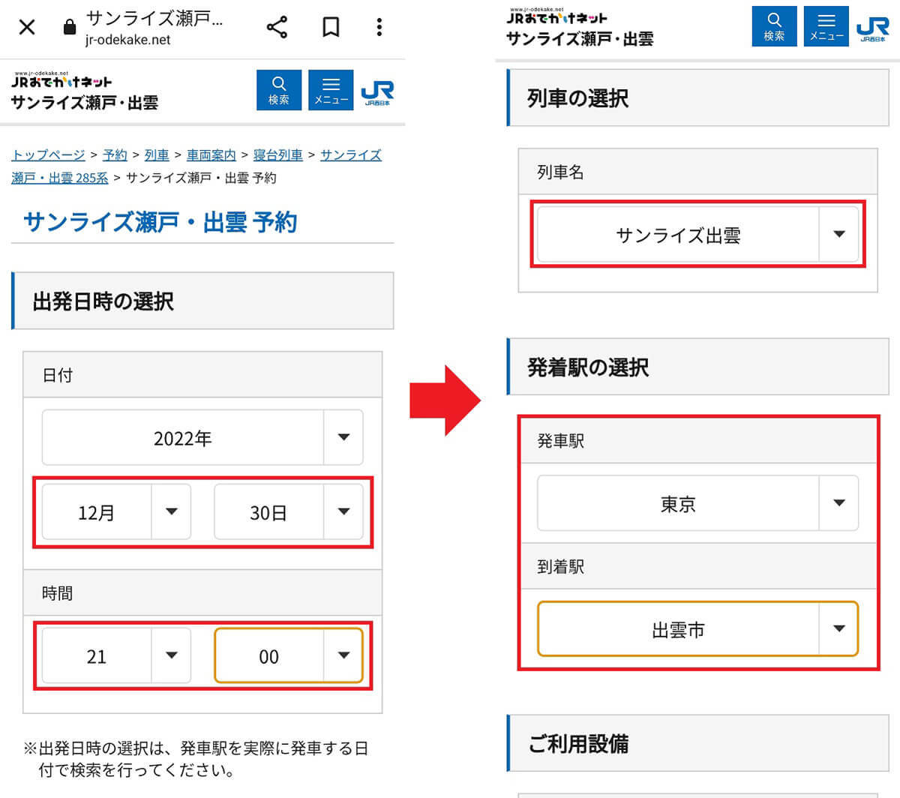Image resolution: width=900 pixels, height=798 pixels.
Task: Open the サンライズ出雲 train name dropdown
Action: click(x=698, y=234)
